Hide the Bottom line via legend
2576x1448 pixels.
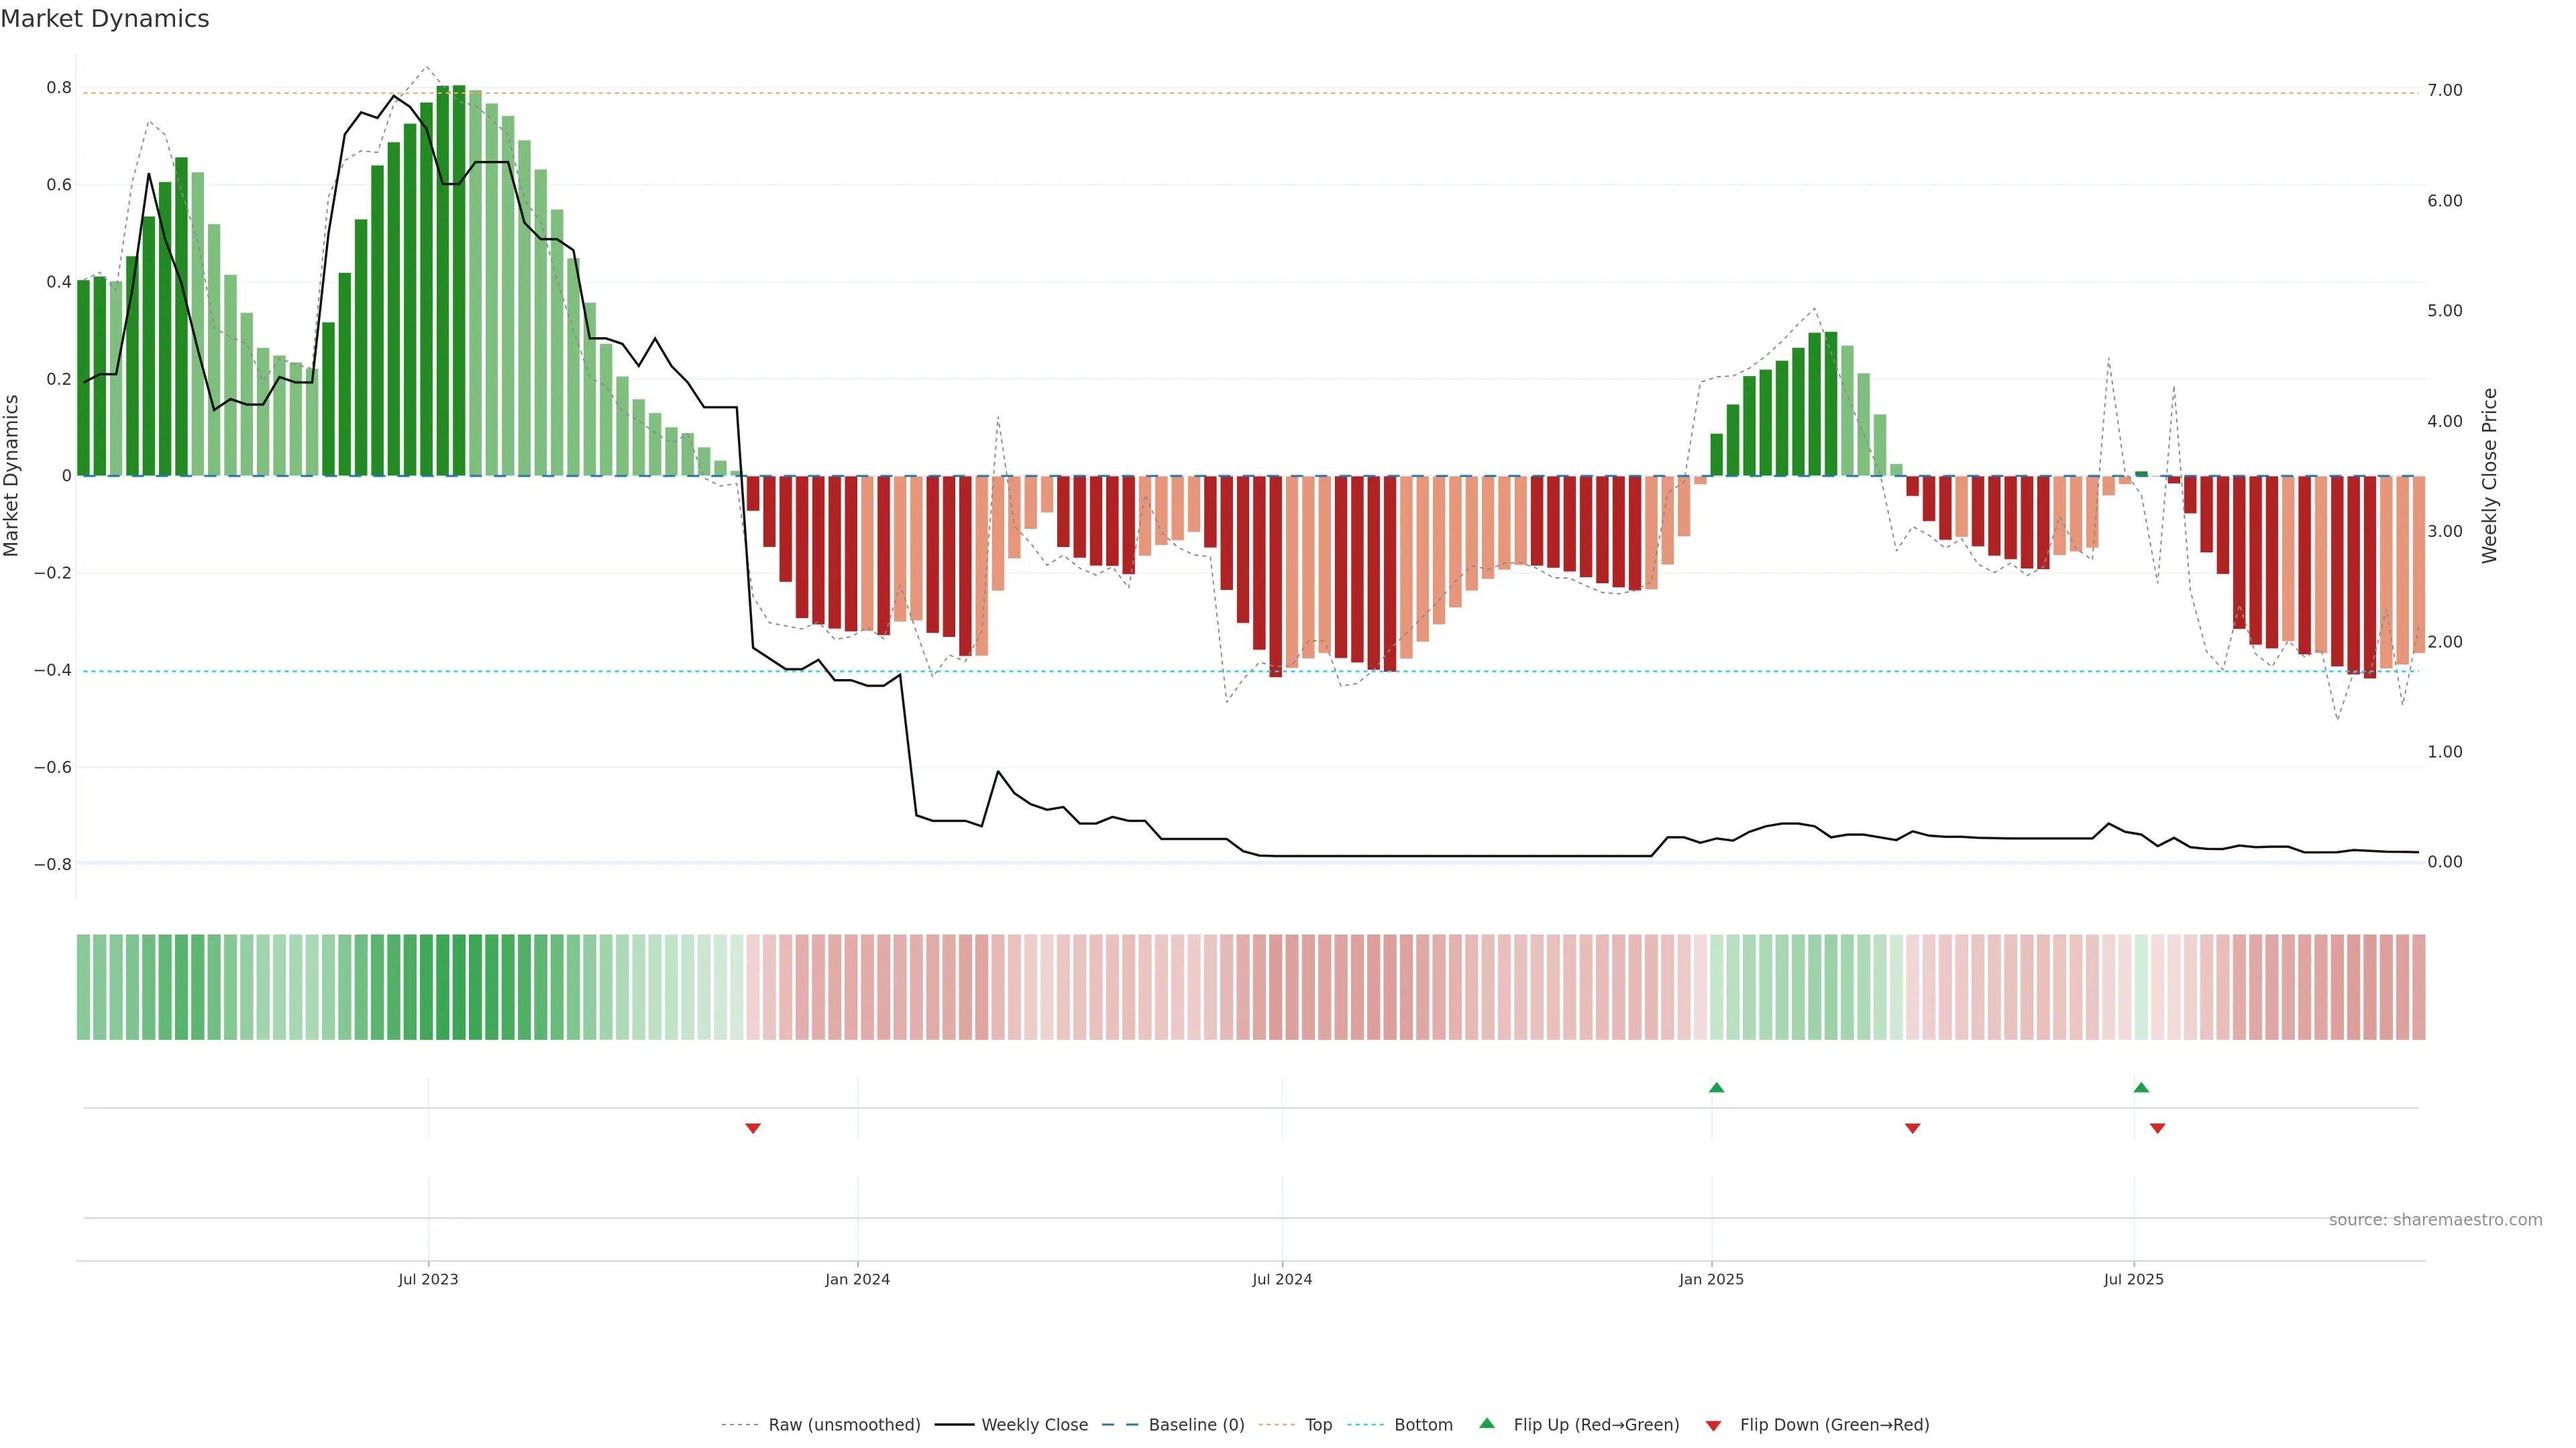[1423, 1425]
